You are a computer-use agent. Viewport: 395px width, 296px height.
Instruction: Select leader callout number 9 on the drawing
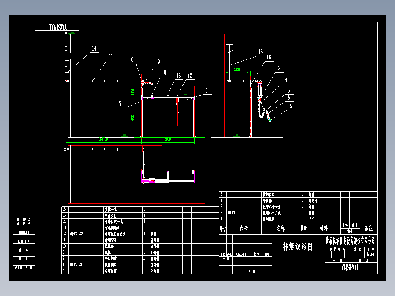[x=159, y=62]
